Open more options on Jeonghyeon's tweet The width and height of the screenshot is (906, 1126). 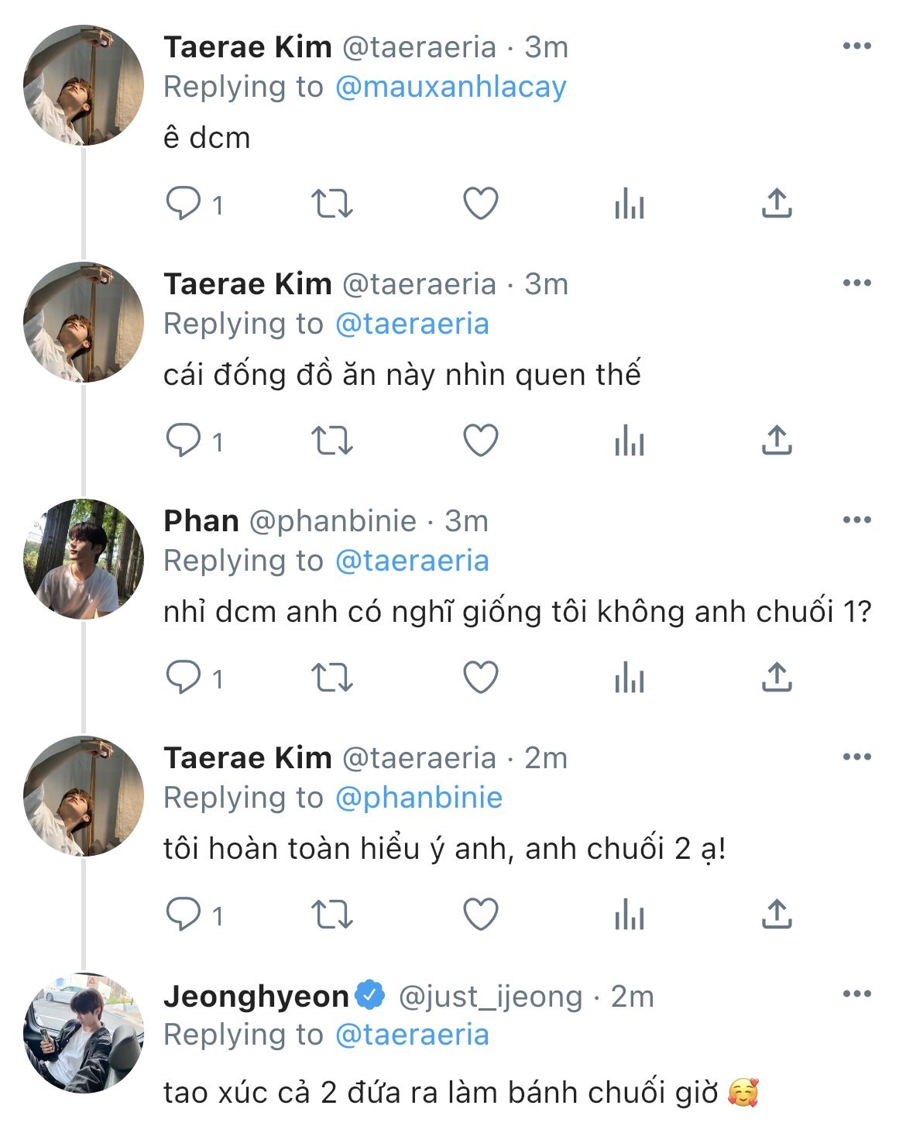click(856, 994)
